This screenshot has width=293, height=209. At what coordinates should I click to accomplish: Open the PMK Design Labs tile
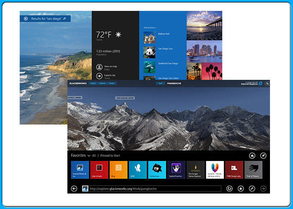234,170
